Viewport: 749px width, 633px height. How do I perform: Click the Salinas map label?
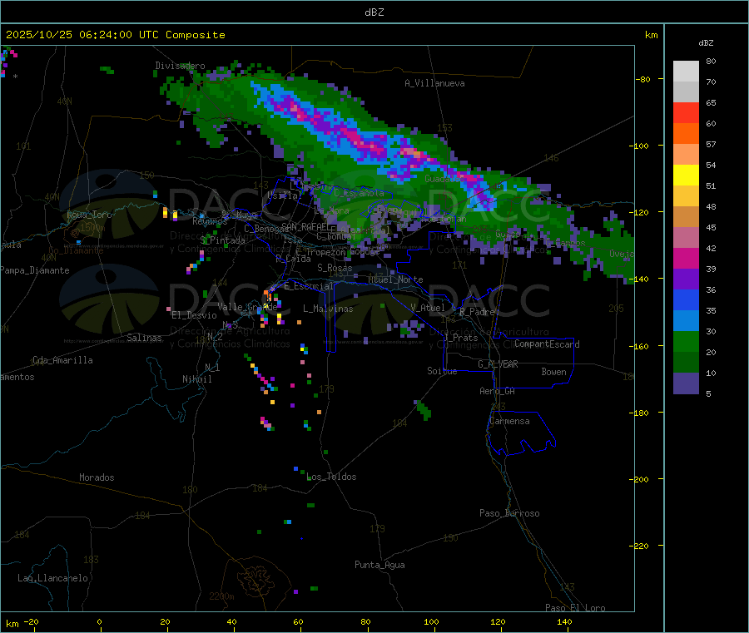144,338
